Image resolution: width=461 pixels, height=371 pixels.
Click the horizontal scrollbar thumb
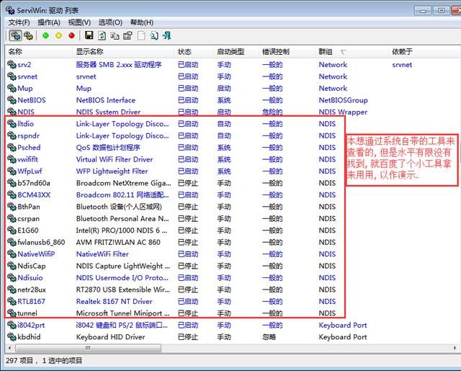88,348
